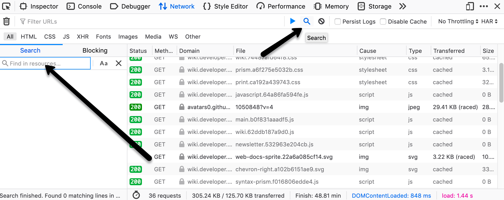Filter requests by Images
Viewport: 504px width, 200px height.
[128, 37]
